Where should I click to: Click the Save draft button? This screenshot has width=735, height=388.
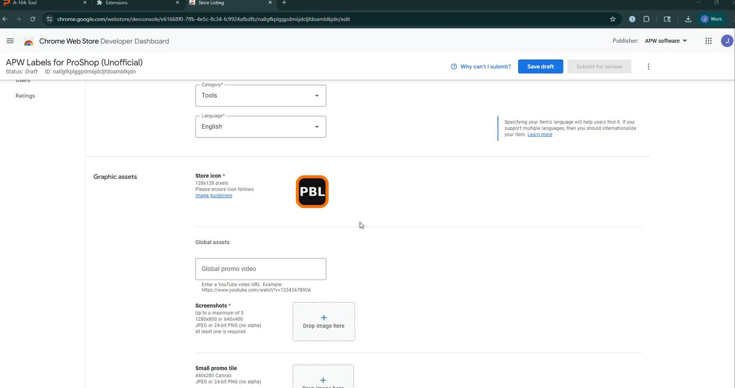click(x=540, y=67)
